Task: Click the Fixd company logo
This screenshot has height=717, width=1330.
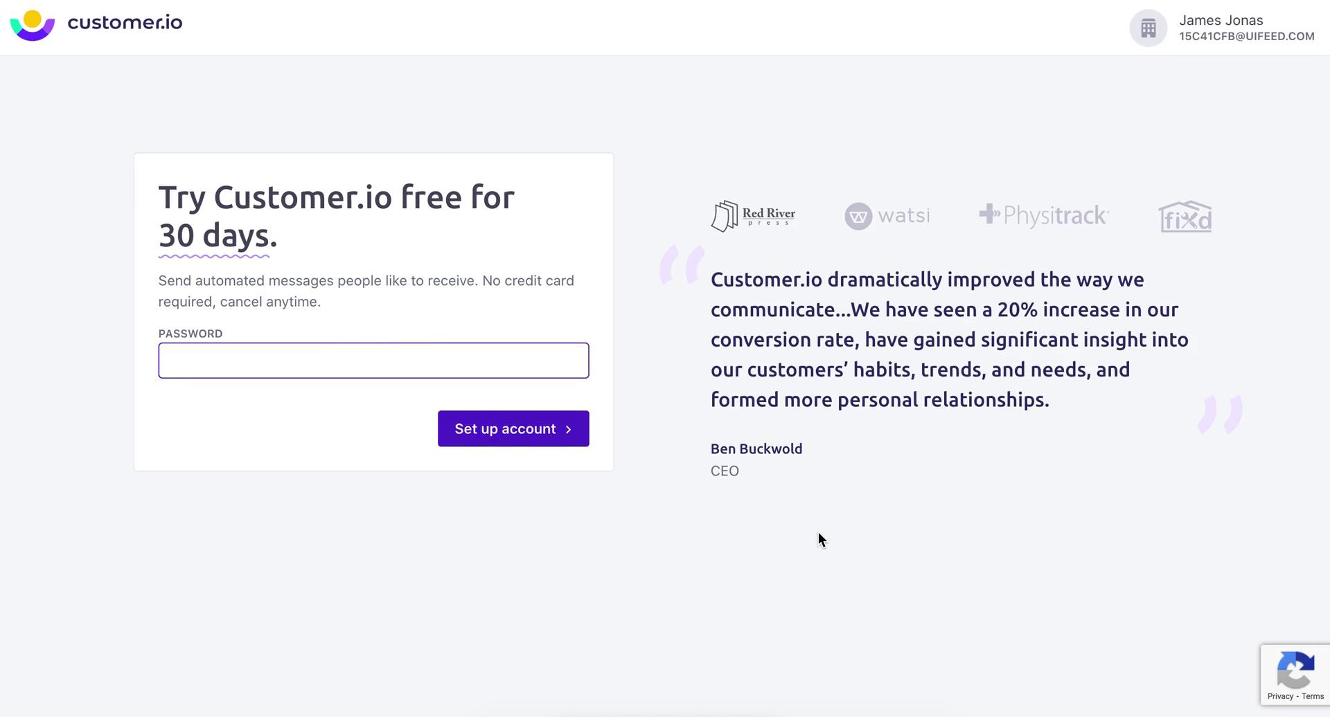Action: 1185,216
